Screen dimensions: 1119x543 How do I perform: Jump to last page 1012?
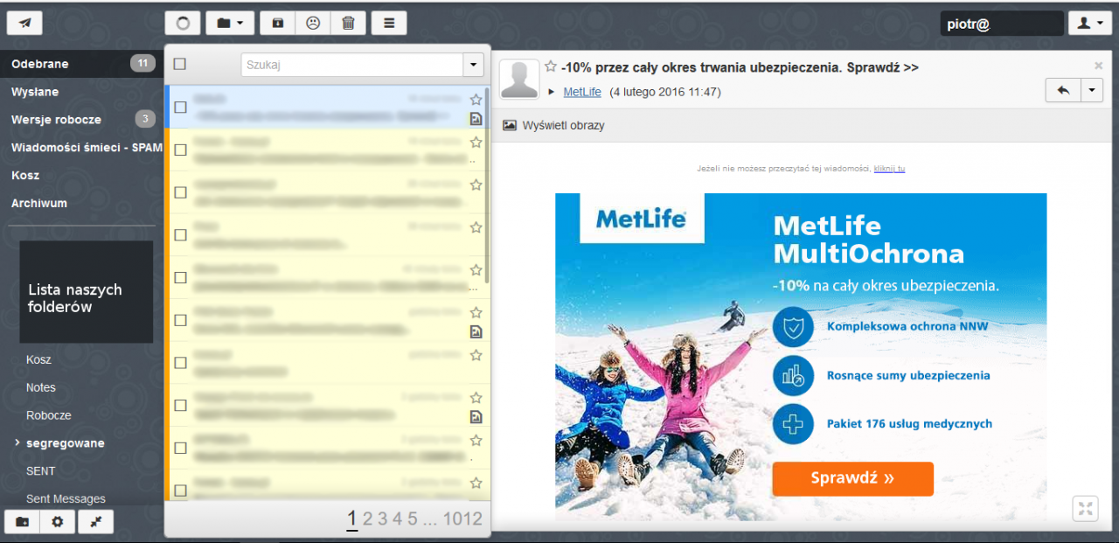(x=462, y=519)
